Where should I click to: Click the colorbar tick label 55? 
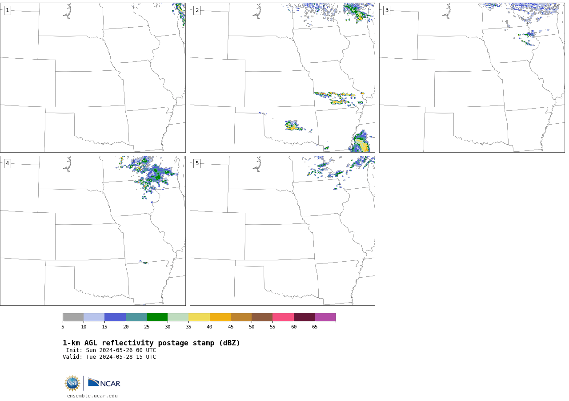(x=272, y=327)
